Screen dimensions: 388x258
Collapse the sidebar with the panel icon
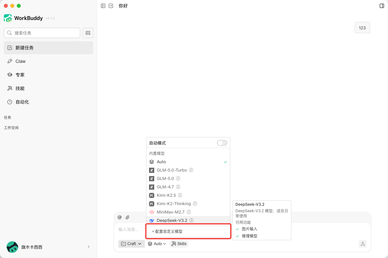point(103,5)
